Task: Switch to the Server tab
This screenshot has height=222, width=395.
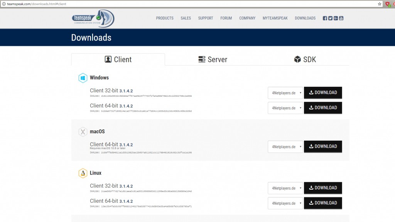Action: (213, 59)
